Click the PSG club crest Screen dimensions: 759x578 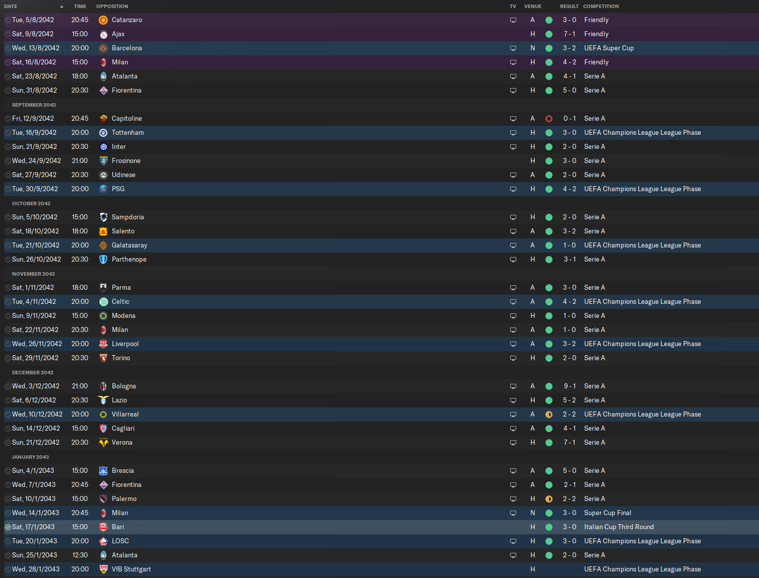point(103,189)
